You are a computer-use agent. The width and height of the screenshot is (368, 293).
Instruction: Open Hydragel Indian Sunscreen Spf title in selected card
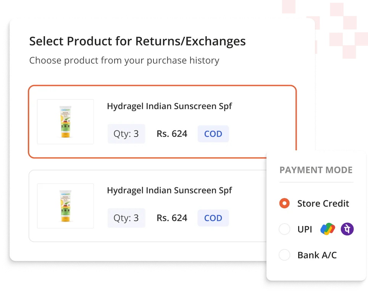pos(169,106)
